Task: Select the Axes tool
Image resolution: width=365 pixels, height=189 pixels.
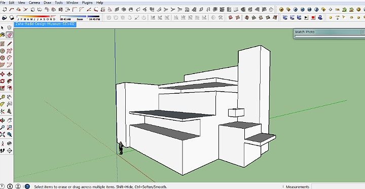Action: tap(3, 111)
